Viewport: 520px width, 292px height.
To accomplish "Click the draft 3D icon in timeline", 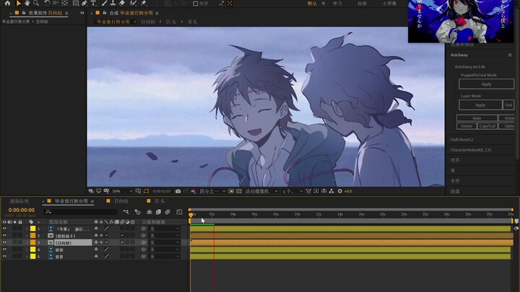I will tap(138, 212).
